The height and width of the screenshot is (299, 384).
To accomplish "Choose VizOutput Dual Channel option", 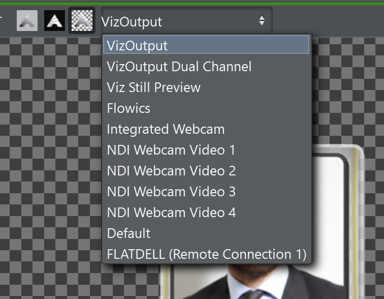I will tap(179, 67).
